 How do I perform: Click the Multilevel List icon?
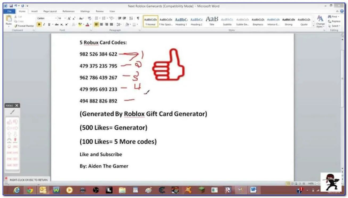(112, 18)
